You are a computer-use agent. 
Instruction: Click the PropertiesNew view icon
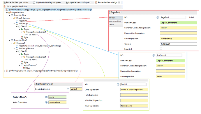(x=12, y=15)
